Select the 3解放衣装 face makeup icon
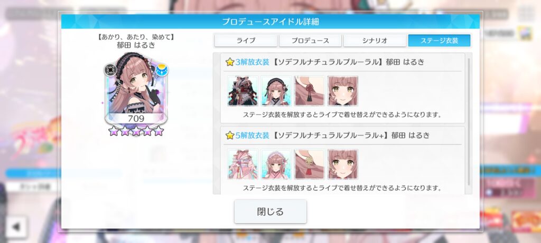 tap(342, 91)
